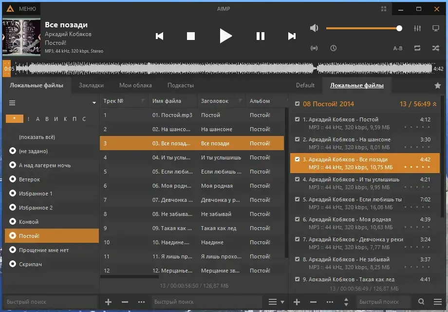The height and width of the screenshot is (312, 448).
Task: Open the Default playlist tab
Action: pos(305,85)
